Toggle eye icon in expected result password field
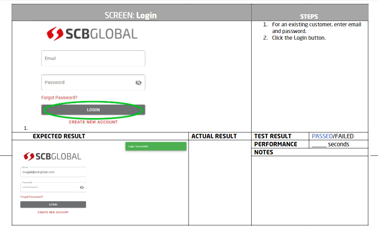 82,187
